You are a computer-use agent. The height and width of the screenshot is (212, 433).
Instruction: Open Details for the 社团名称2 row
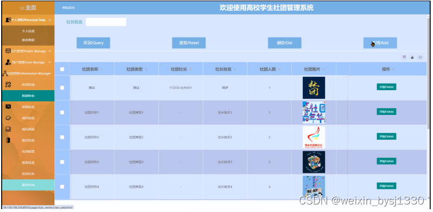coord(386,136)
